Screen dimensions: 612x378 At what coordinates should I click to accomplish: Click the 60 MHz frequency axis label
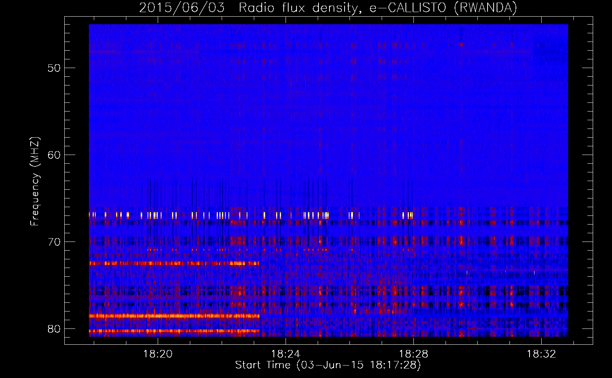[x=54, y=155]
